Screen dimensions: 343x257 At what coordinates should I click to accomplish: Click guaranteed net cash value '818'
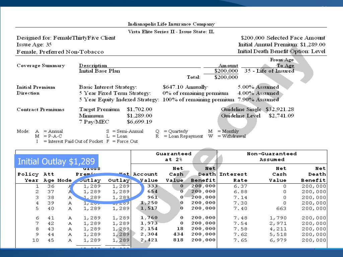tap(178, 240)
